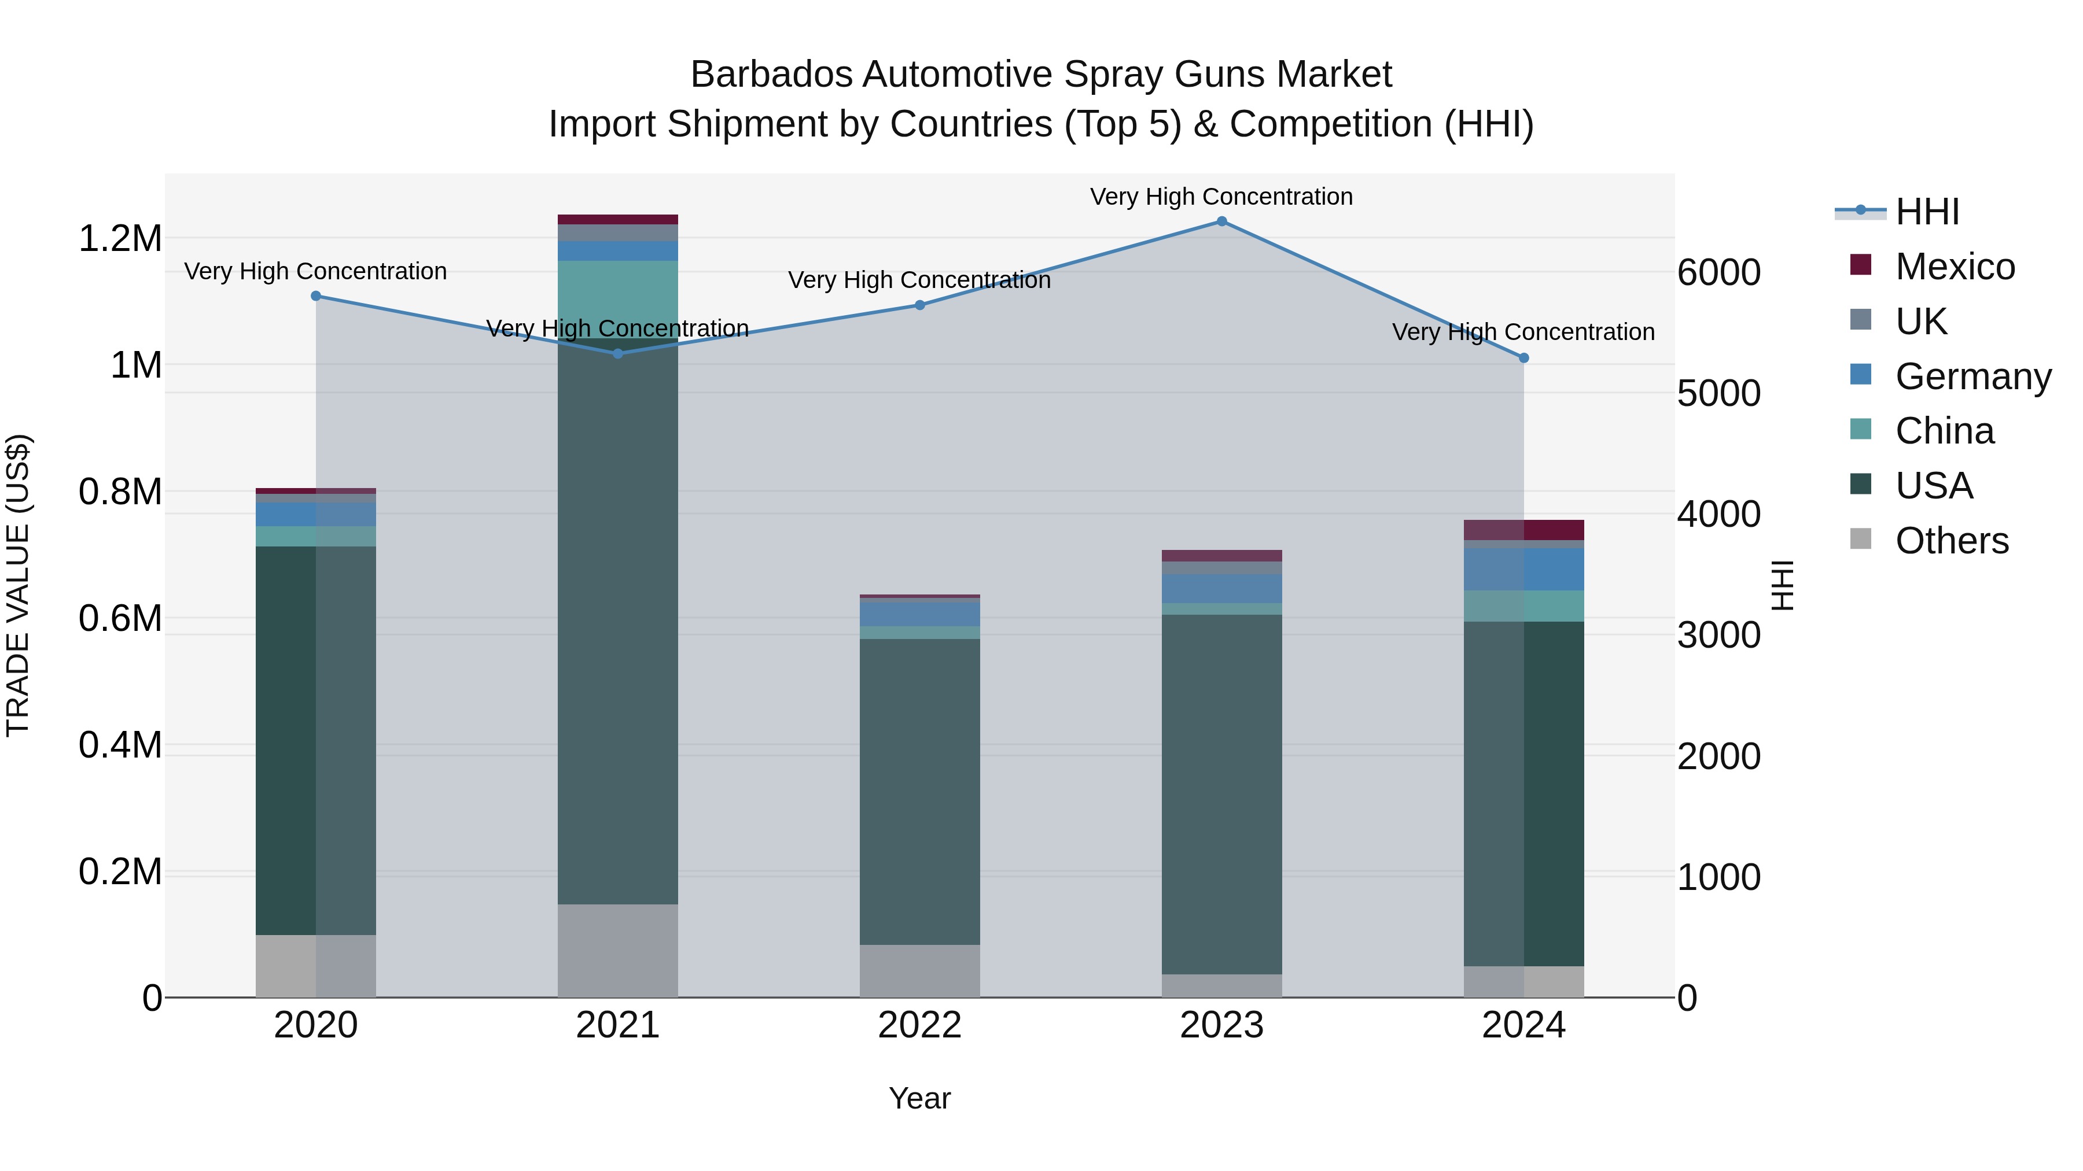Click the HHI line marker icon in legend
The width and height of the screenshot is (2083, 1171).
(1861, 211)
